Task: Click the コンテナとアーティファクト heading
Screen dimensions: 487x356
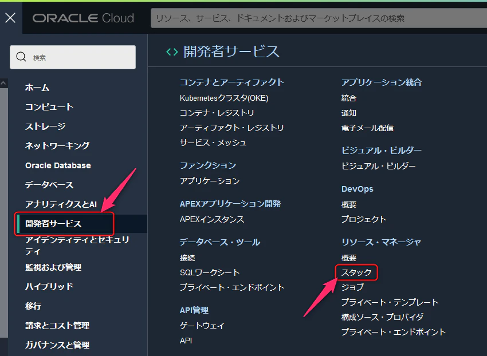Action: [232, 82]
